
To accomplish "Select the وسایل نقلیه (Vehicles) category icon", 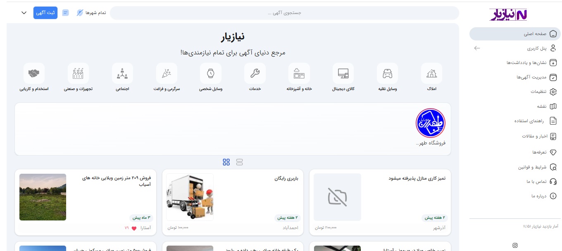I will coord(387,73).
